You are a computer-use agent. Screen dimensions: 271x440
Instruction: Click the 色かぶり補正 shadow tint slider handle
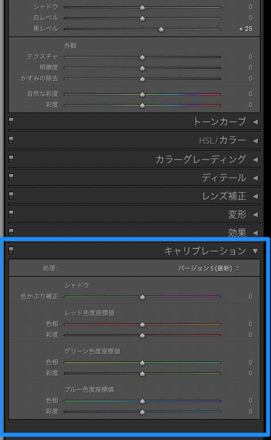[143, 297]
